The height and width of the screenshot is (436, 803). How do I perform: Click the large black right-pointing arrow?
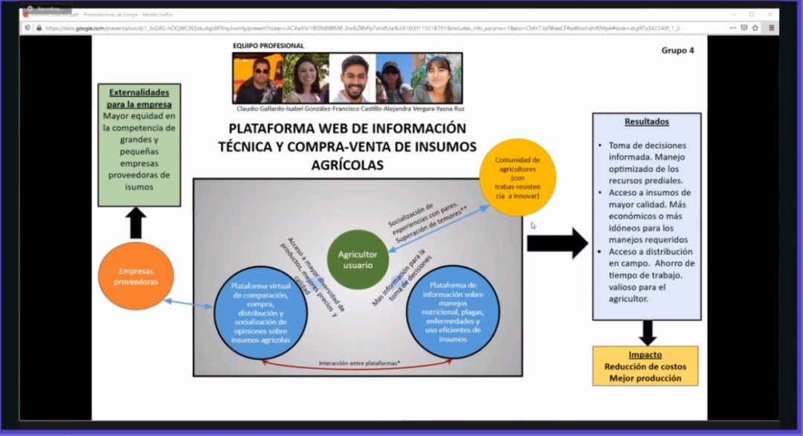pos(557,243)
